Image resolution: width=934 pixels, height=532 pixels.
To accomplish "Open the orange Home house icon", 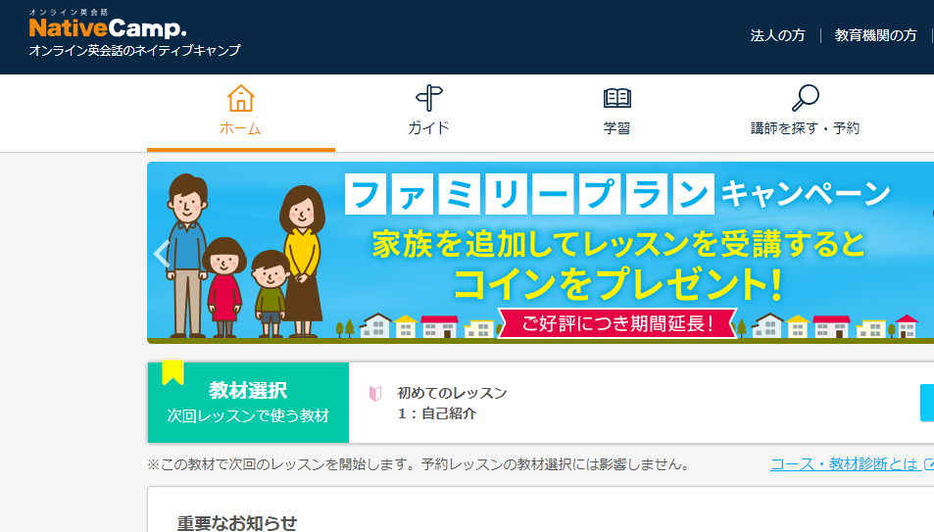I will point(241,98).
